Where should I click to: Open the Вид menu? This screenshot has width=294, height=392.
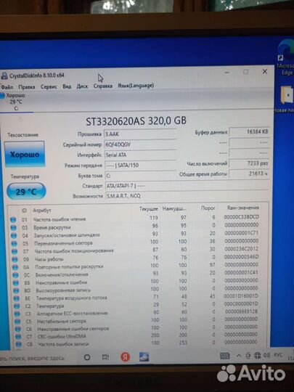67,86
